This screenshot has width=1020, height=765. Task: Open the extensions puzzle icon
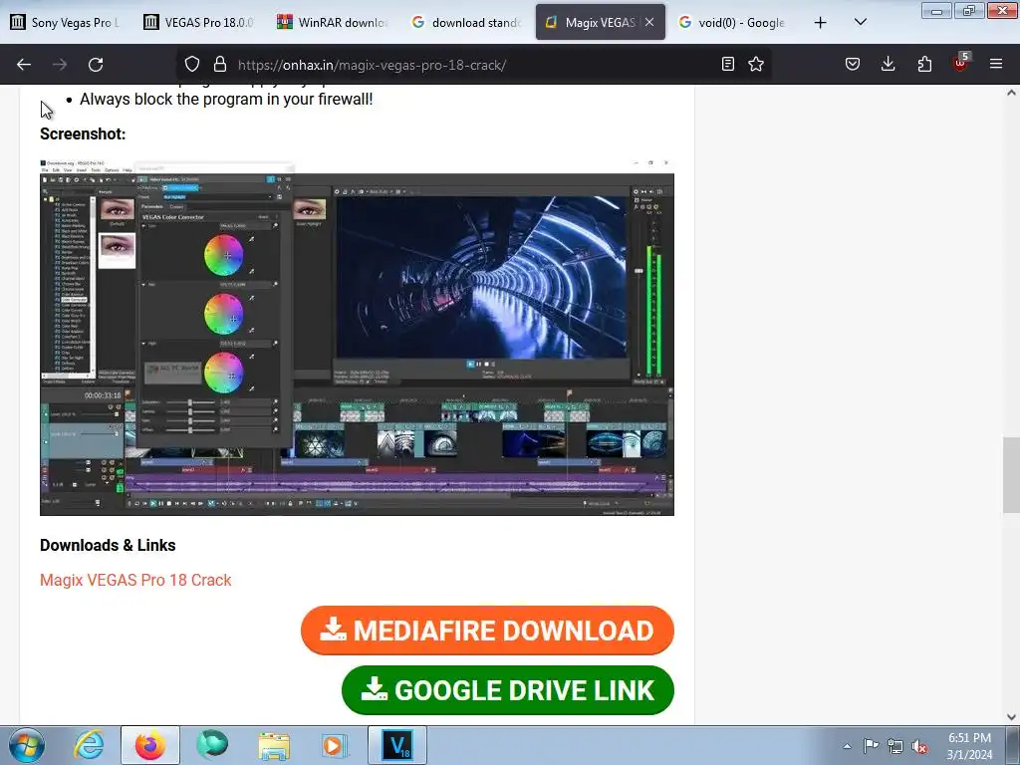[924, 64]
